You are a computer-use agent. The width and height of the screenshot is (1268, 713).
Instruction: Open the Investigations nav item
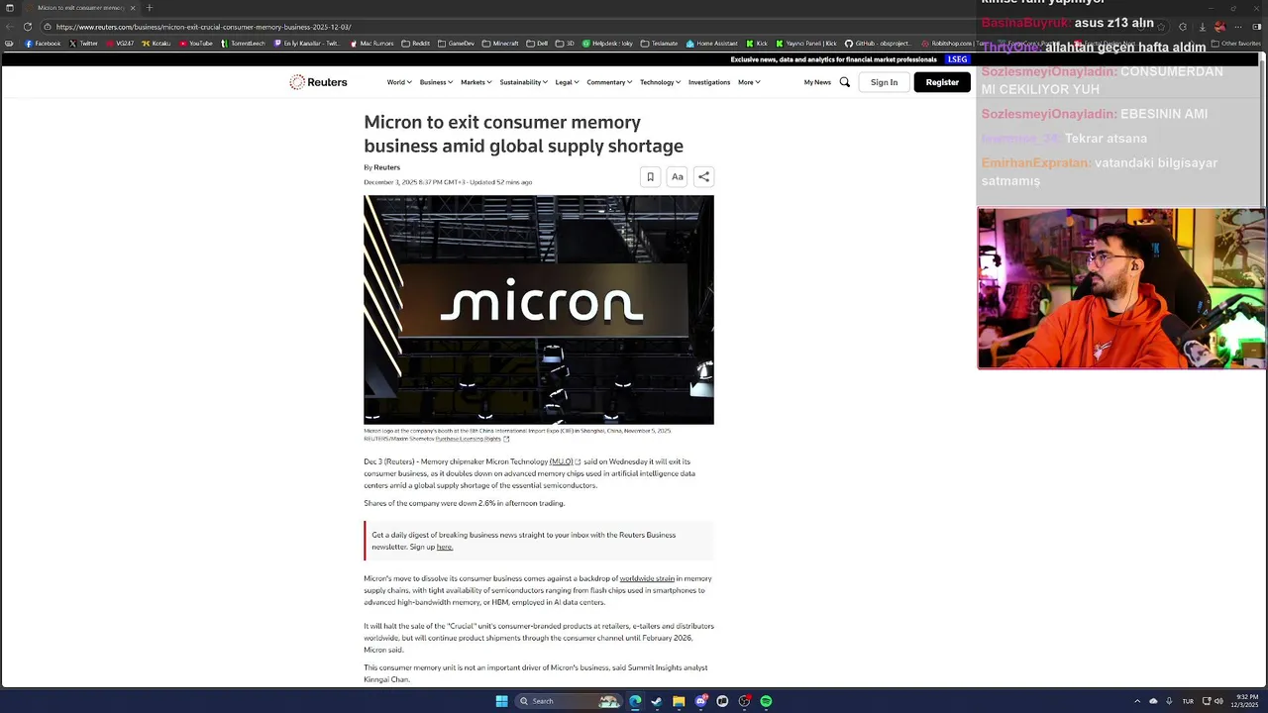[709, 82]
